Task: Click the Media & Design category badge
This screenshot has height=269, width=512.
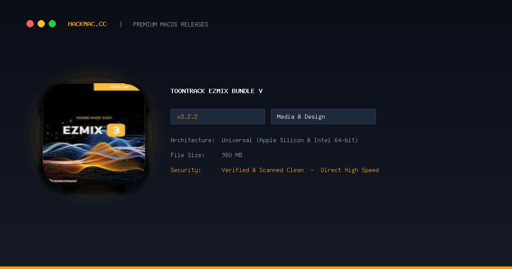Action: click(323, 117)
